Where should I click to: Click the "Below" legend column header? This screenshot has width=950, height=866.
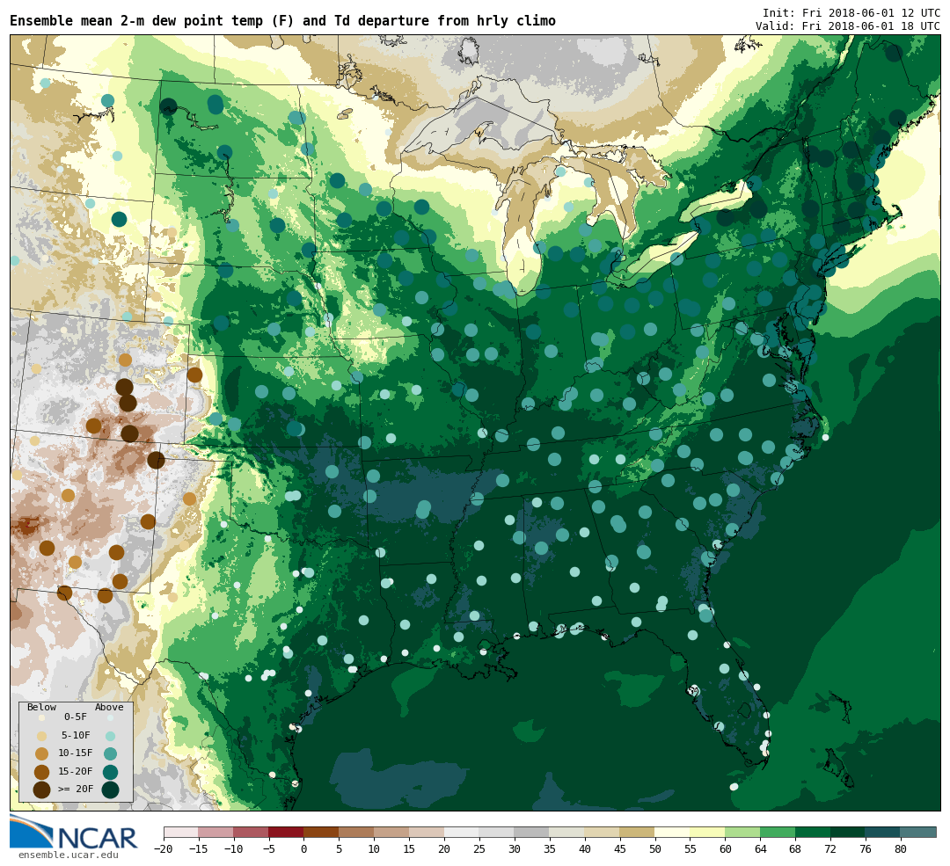pyautogui.click(x=41, y=707)
